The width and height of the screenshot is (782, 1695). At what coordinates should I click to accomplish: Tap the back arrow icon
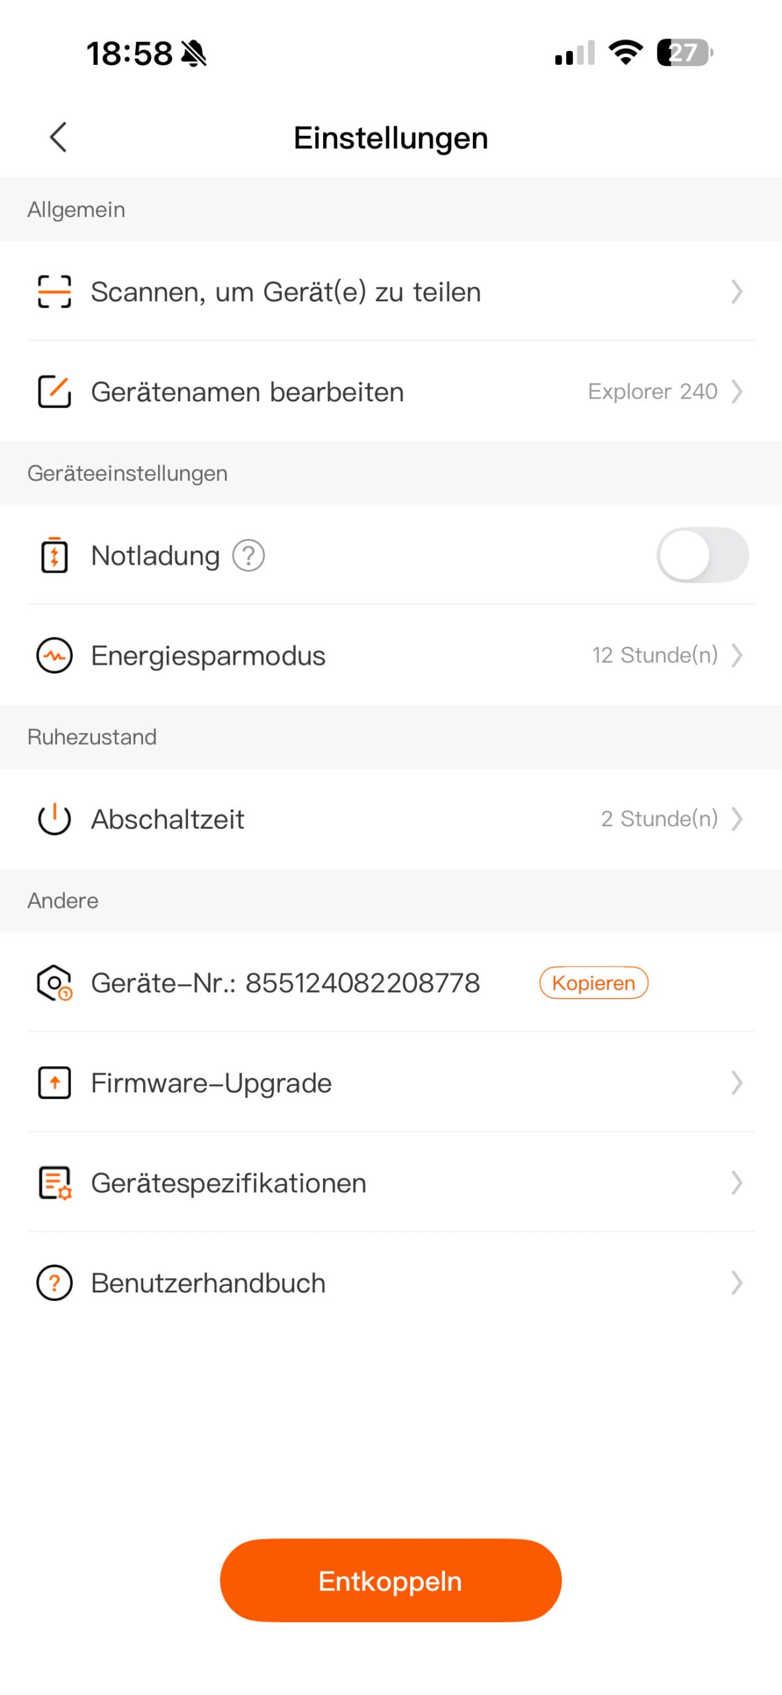coord(58,137)
